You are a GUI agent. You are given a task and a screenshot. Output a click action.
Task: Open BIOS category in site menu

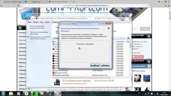[x=21, y=66]
